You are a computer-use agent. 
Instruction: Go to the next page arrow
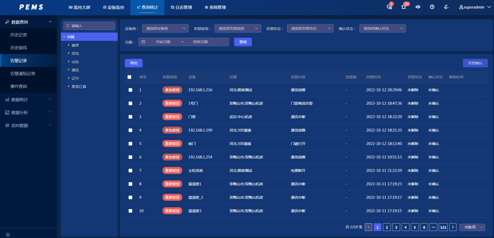point(453,227)
